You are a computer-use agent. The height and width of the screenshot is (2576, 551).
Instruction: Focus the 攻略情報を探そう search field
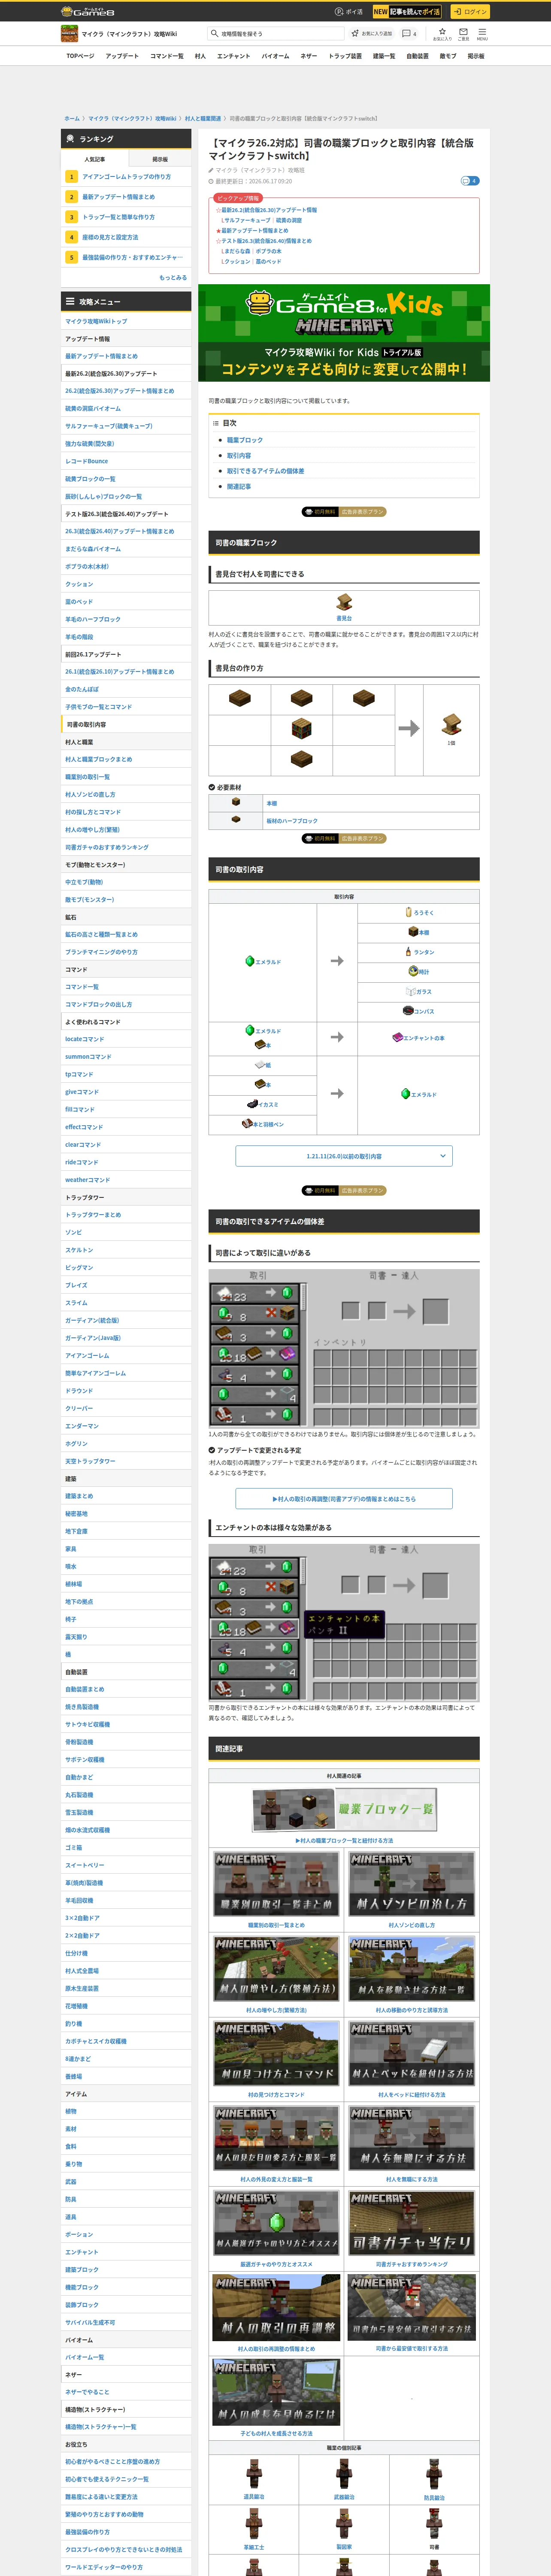275,33
